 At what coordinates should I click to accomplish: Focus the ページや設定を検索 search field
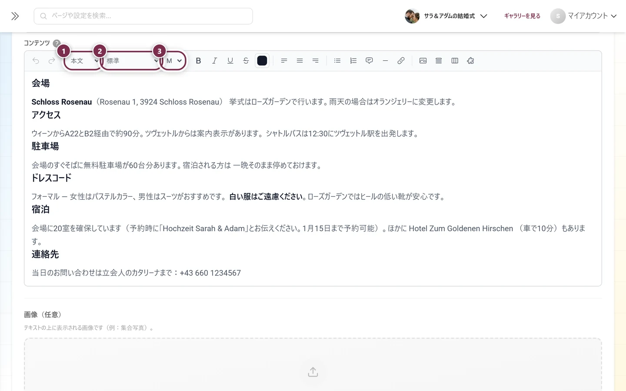(x=143, y=16)
